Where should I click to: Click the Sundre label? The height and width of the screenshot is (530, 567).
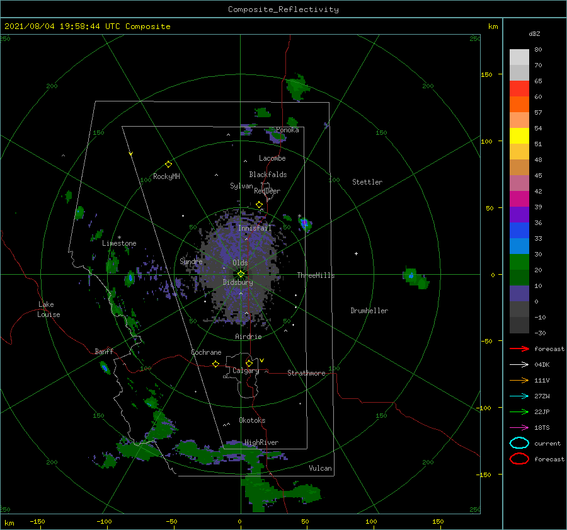(x=191, y=262)
